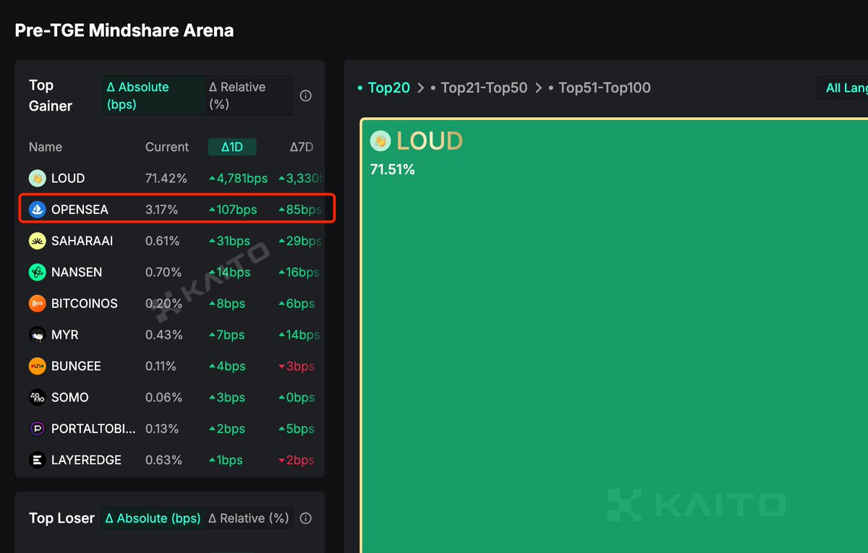Screen dimensions: 868x553
Task: Select Top Loser Absolute (bps) toggle
Action: (x=153, y=518)
